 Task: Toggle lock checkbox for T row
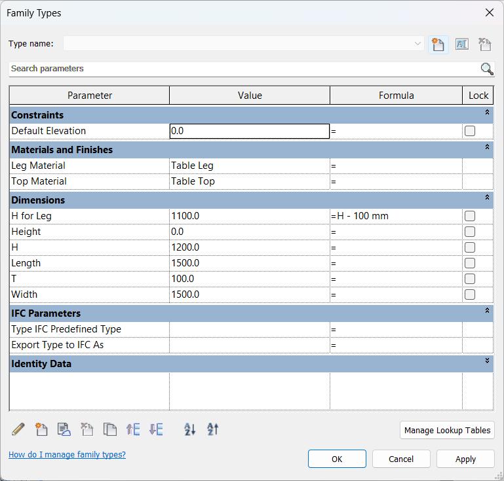pos(470,279)
